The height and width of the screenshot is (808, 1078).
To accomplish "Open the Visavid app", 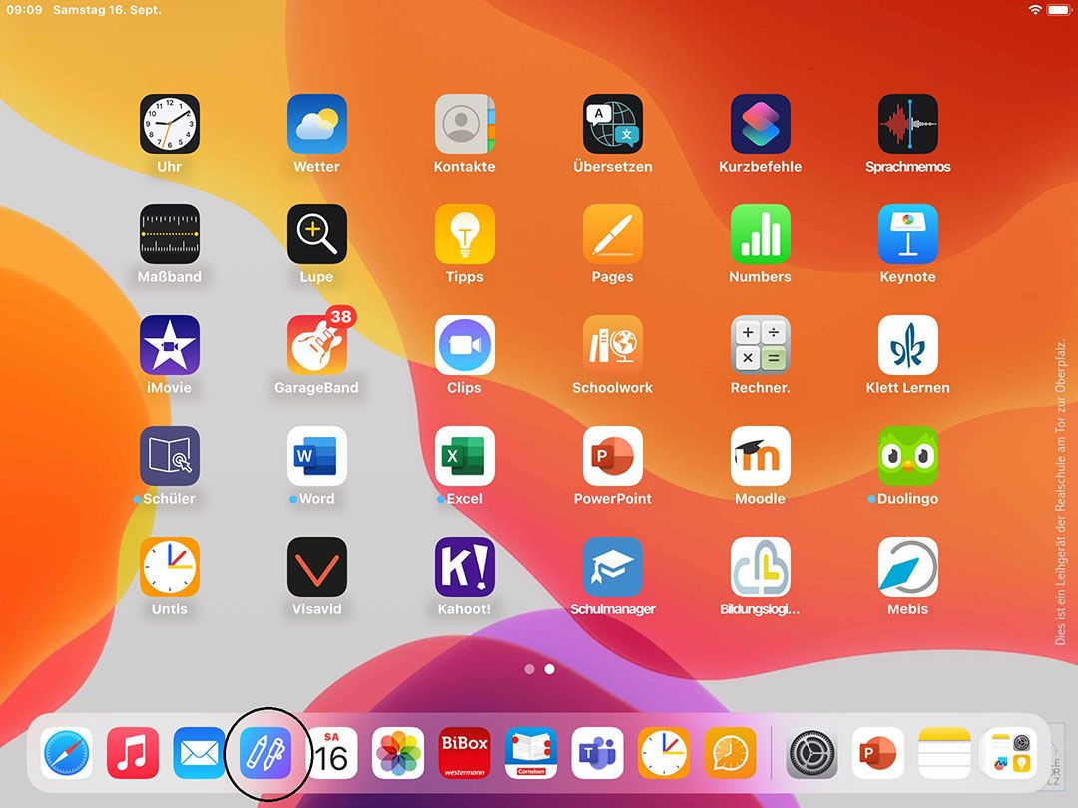I will [317, 567].
